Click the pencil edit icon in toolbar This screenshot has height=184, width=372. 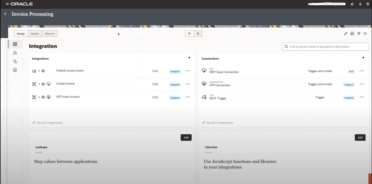click(x=346, y=34)
